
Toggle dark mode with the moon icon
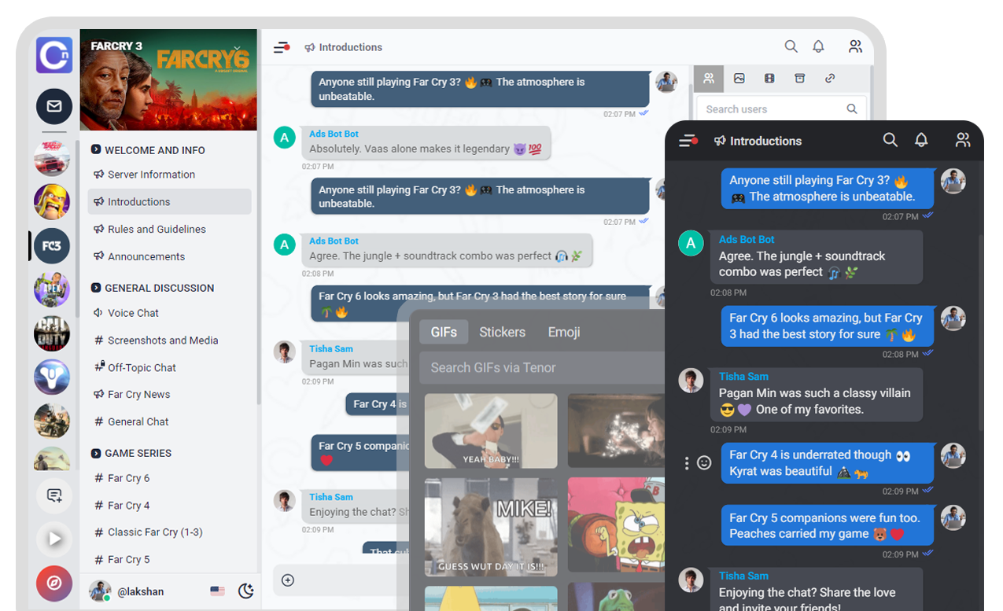[245, 590]
